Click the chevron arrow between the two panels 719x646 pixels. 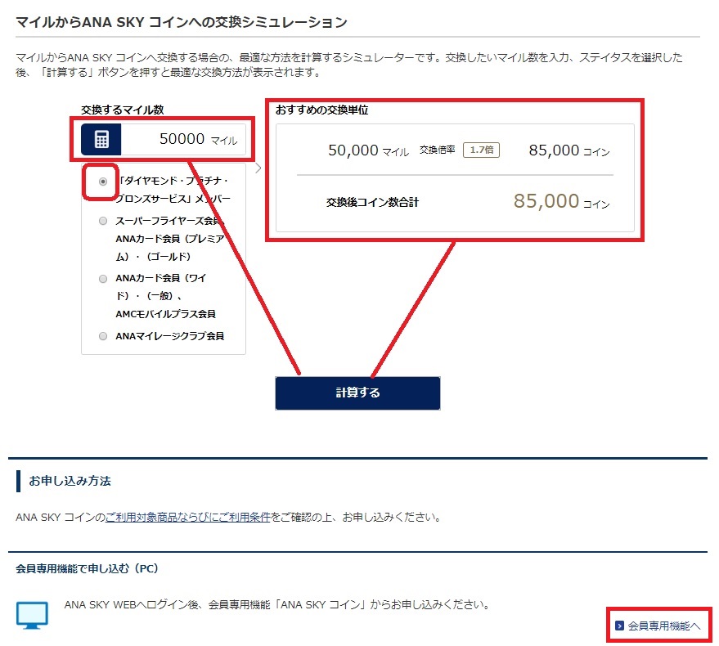tap(258, 168)
